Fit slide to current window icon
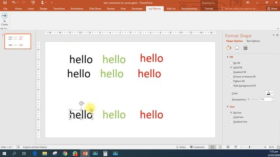280x157 pixels. pos(278,147)
